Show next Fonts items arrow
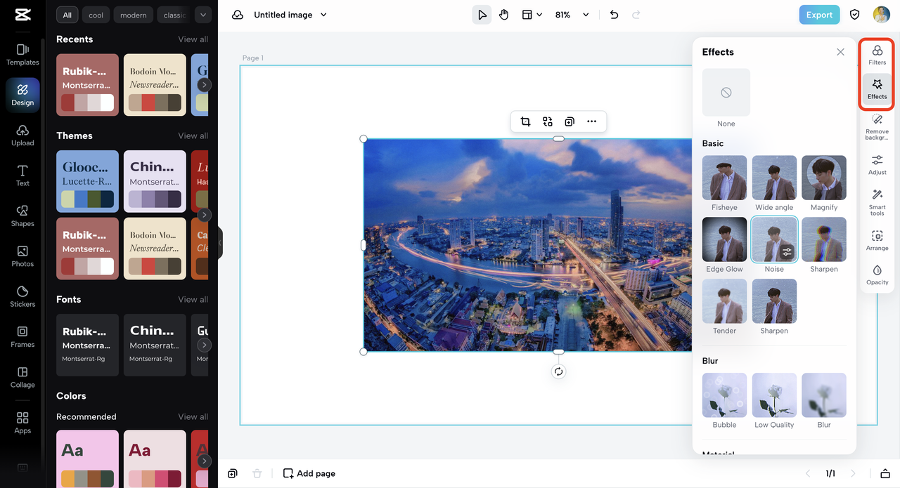900x488 pixels. click(204, 345)
